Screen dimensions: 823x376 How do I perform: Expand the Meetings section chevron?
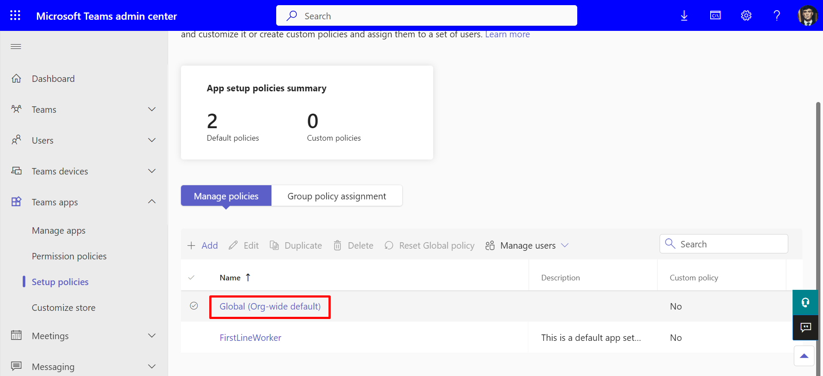click(152, 336)
